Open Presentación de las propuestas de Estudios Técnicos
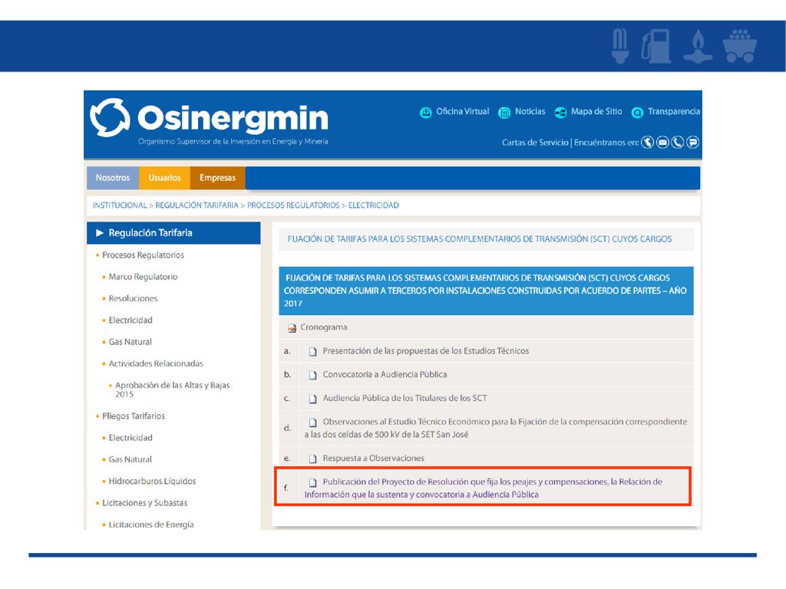The image size is (786, 589). coord(425,350)
